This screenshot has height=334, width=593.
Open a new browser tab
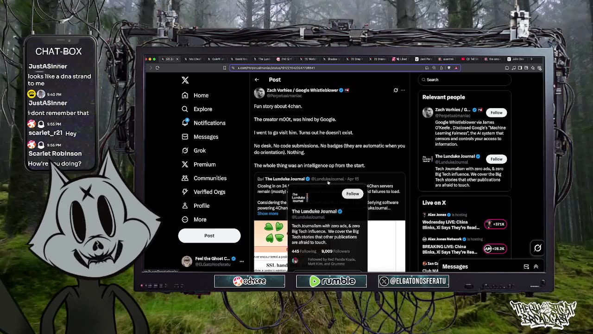click(x=531, y=59)
